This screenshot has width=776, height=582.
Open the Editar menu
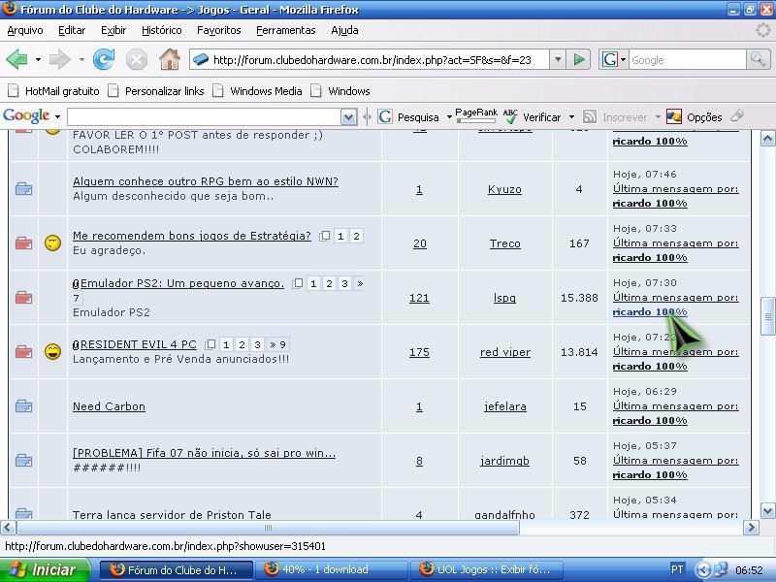point(72,30)
